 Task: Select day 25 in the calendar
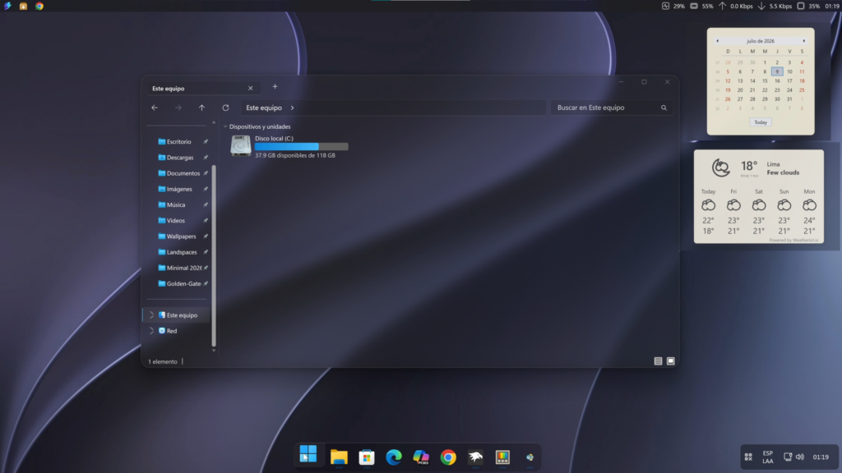[802, 90]
